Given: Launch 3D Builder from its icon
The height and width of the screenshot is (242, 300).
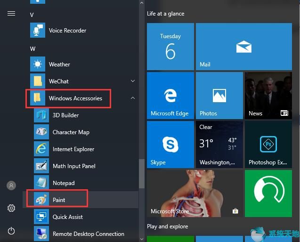Looking at the screenshot, I should click(41, 115).
